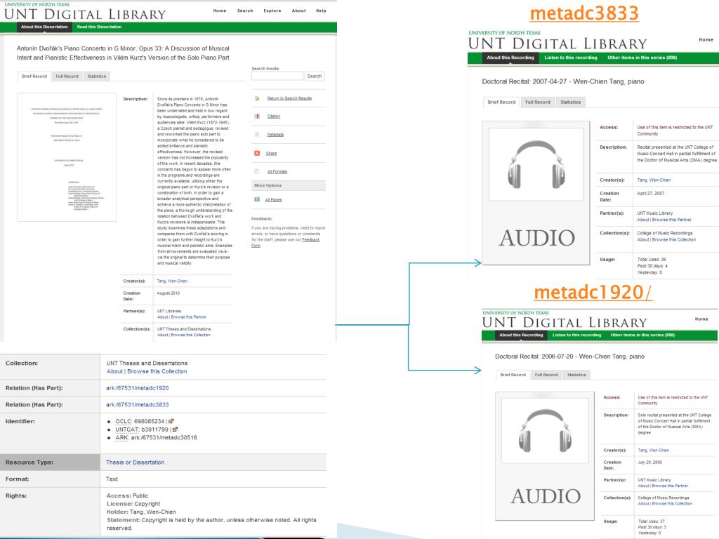This screenshot has height=539, width=719.
Task: Switch to Full Record on the 2006-07-20 recital page
Action: 546,375
